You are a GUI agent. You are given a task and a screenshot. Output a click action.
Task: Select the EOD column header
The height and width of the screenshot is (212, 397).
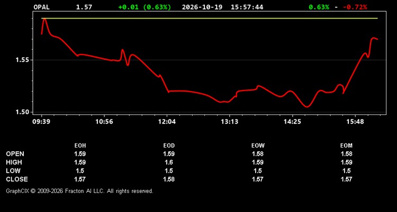point(169,146)
